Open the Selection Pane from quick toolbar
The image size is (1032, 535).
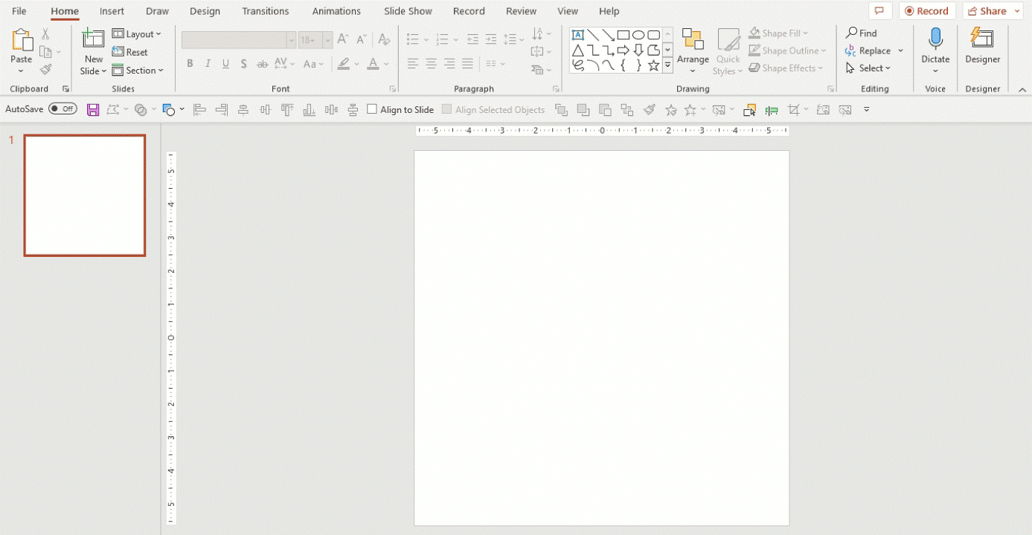749,110
